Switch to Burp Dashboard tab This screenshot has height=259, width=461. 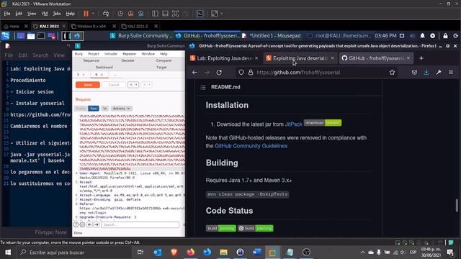(104, 67)
